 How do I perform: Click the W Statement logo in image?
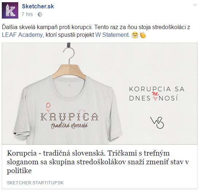tap(157, 123)
